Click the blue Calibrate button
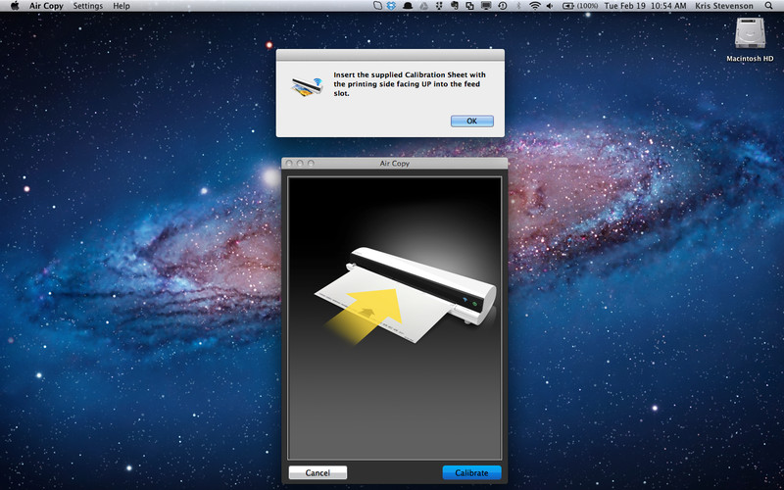 (x=471, y=472)
